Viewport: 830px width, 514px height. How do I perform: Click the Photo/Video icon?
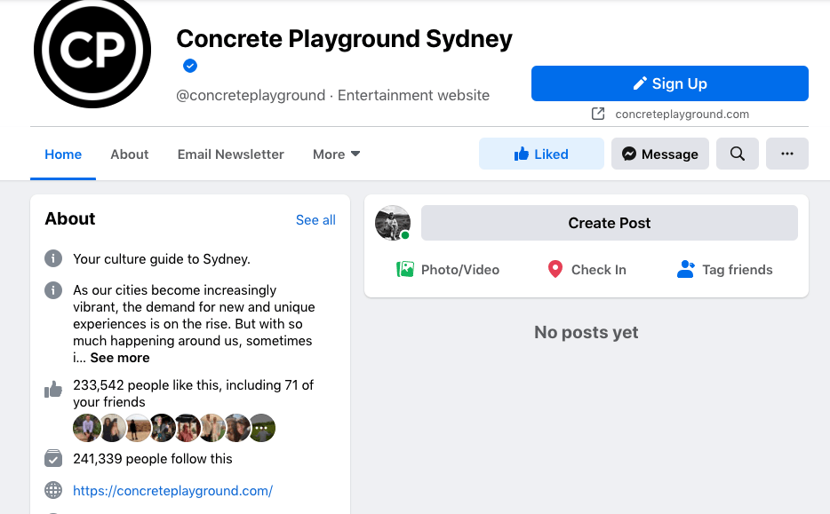405,269
